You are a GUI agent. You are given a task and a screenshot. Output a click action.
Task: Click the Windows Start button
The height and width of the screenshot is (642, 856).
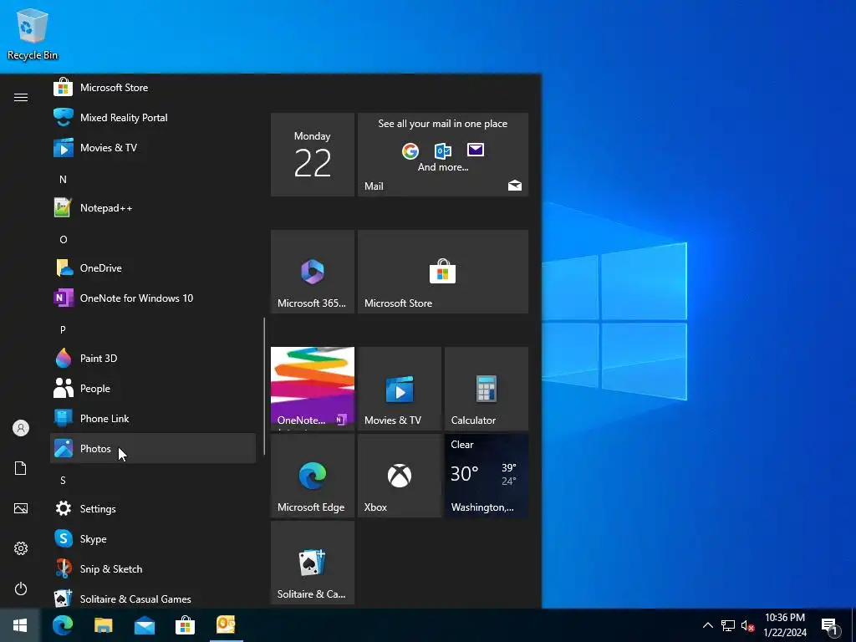[20, 625]
